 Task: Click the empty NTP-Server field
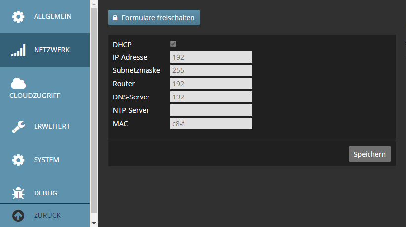coord(211,110)
